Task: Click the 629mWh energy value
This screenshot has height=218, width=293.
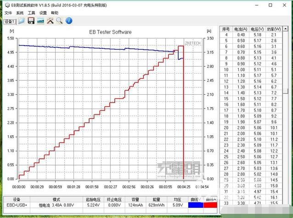Action: [x=157, y=205]
